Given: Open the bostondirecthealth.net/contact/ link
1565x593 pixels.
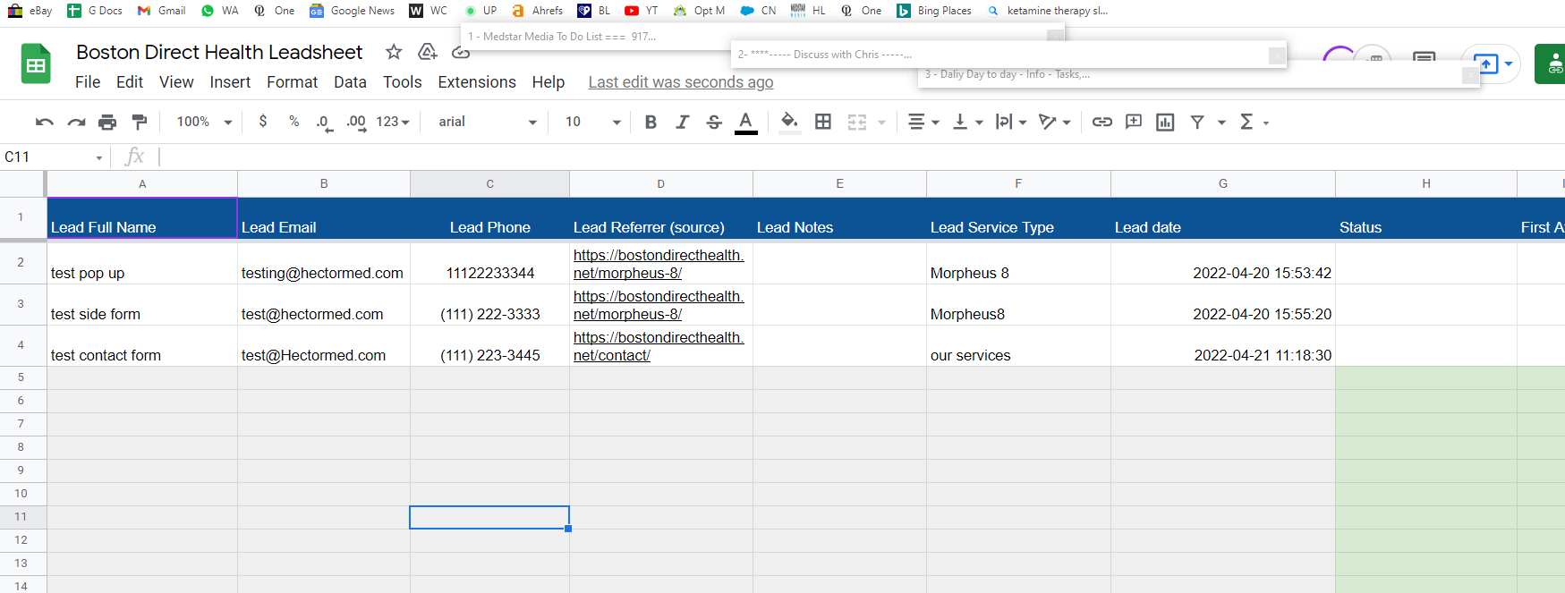Looking at the screenshot, I should click(x=658, y=346).
